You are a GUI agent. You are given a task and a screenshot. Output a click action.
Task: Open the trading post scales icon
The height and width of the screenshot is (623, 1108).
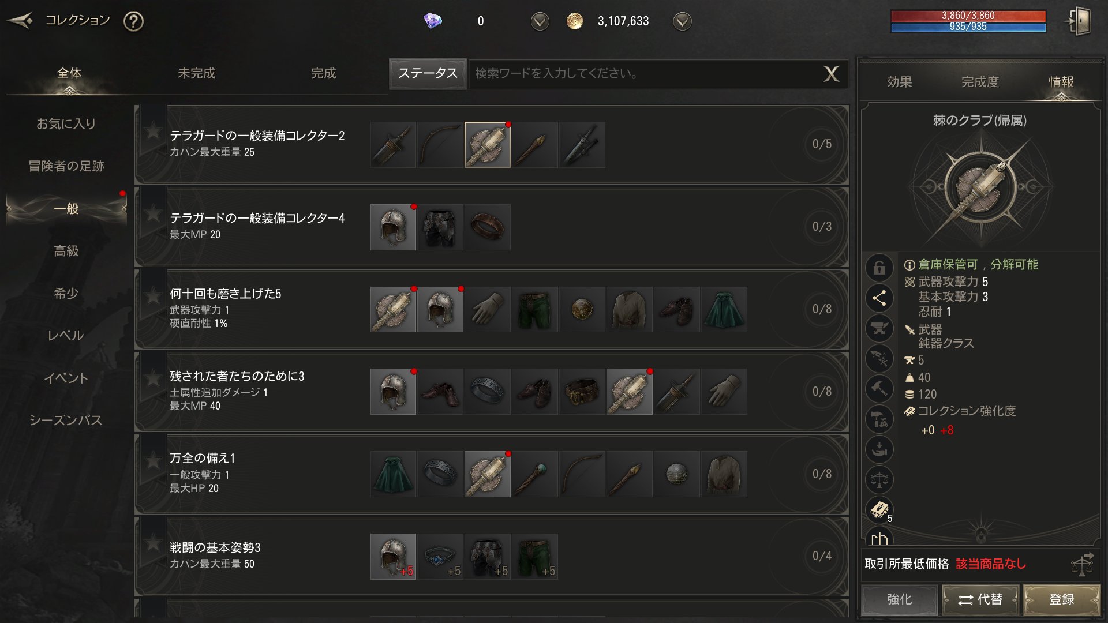coord(1083,564)
